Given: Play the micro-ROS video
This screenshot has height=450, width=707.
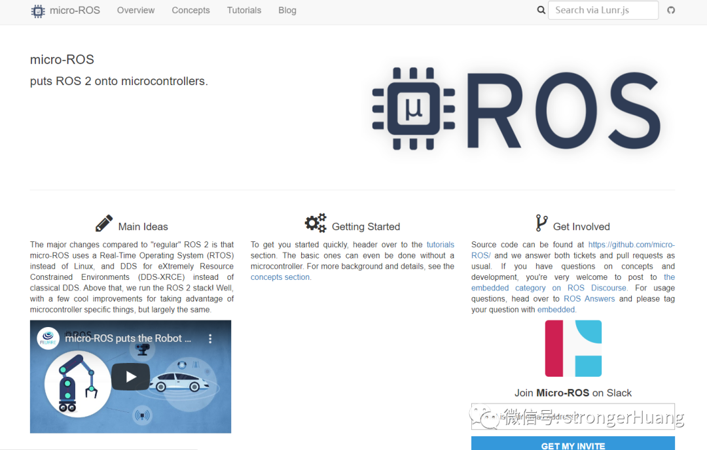Looking at the screenshot, I should point(130,377).
